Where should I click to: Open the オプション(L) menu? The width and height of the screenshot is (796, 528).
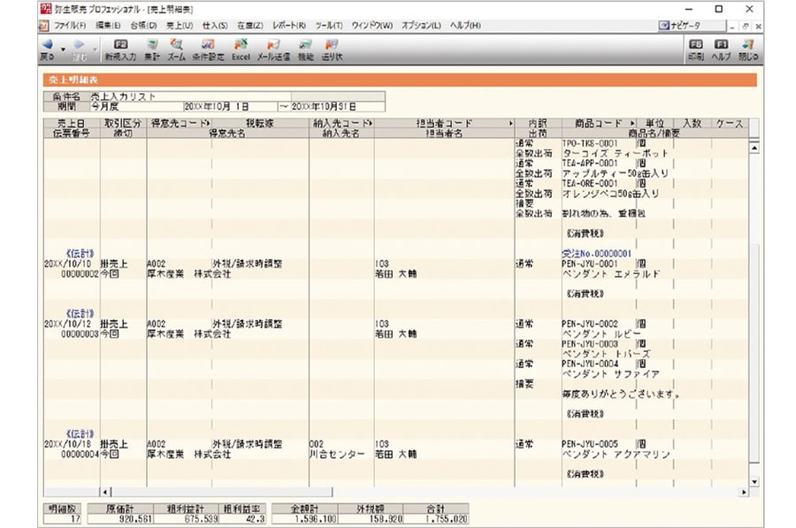point(421,26)
